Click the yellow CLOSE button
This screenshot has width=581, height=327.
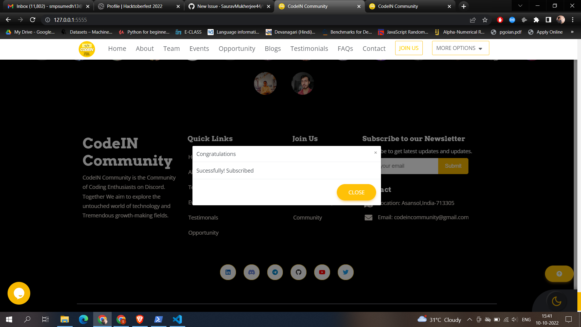click(356, 192)
